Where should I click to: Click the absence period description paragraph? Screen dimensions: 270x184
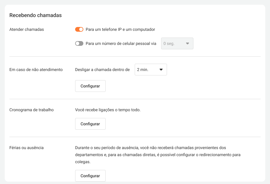[x=158, y=155]
